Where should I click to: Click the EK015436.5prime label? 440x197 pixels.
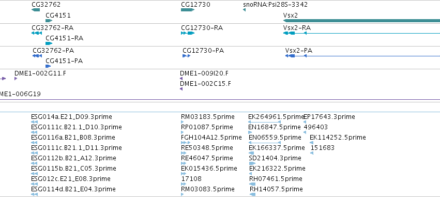209,169
